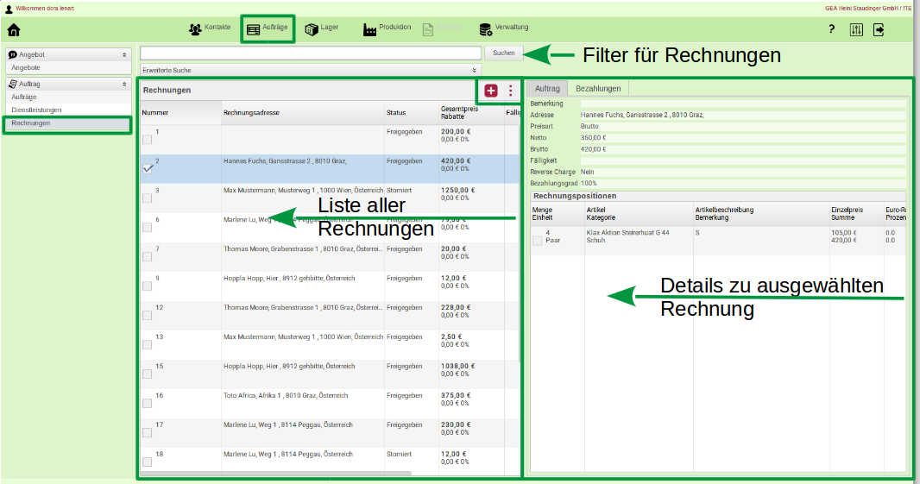Click the Bezahlungsgrad value 100%

[x=589, y=184]
